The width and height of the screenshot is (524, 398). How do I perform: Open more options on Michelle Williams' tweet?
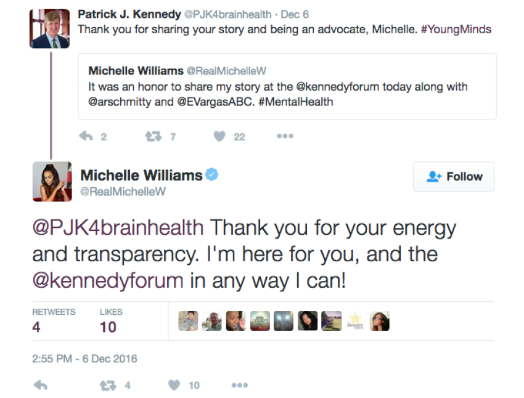239,386
